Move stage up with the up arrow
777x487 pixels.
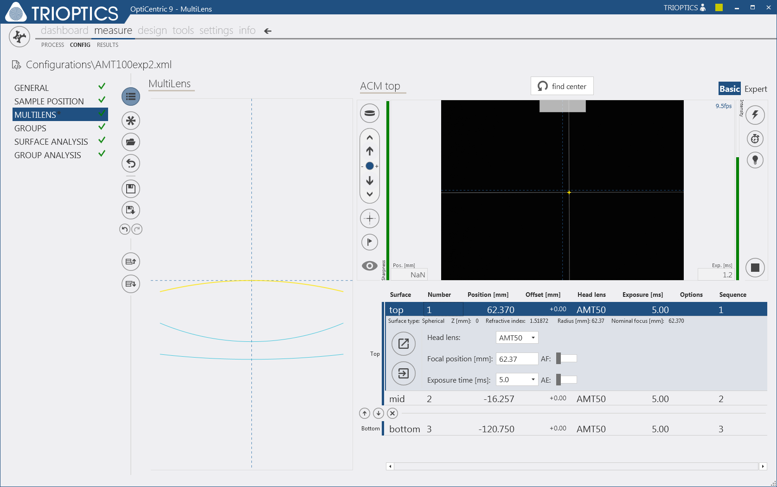pyautogui.click(x=370, y=151)
